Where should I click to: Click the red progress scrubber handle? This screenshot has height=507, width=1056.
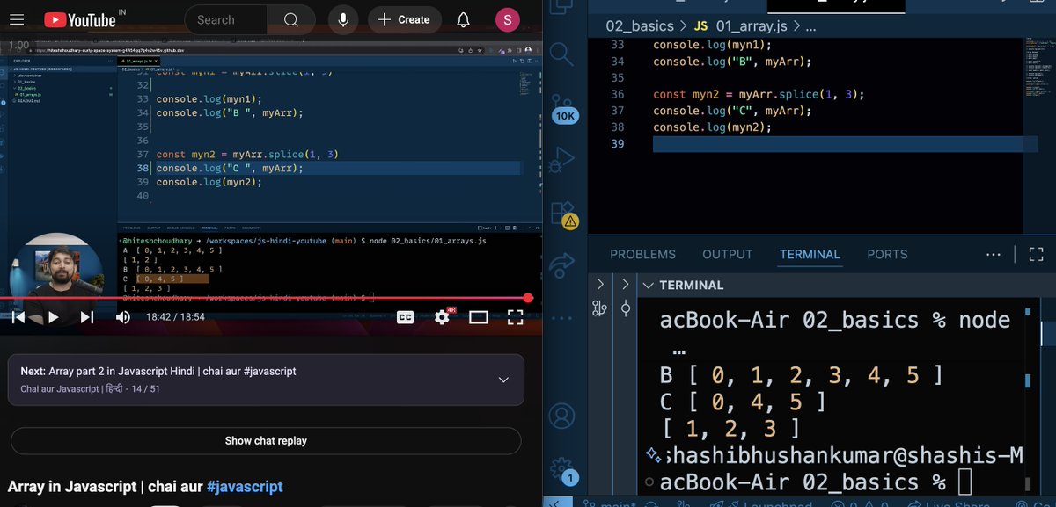click(x=528, y=299)
